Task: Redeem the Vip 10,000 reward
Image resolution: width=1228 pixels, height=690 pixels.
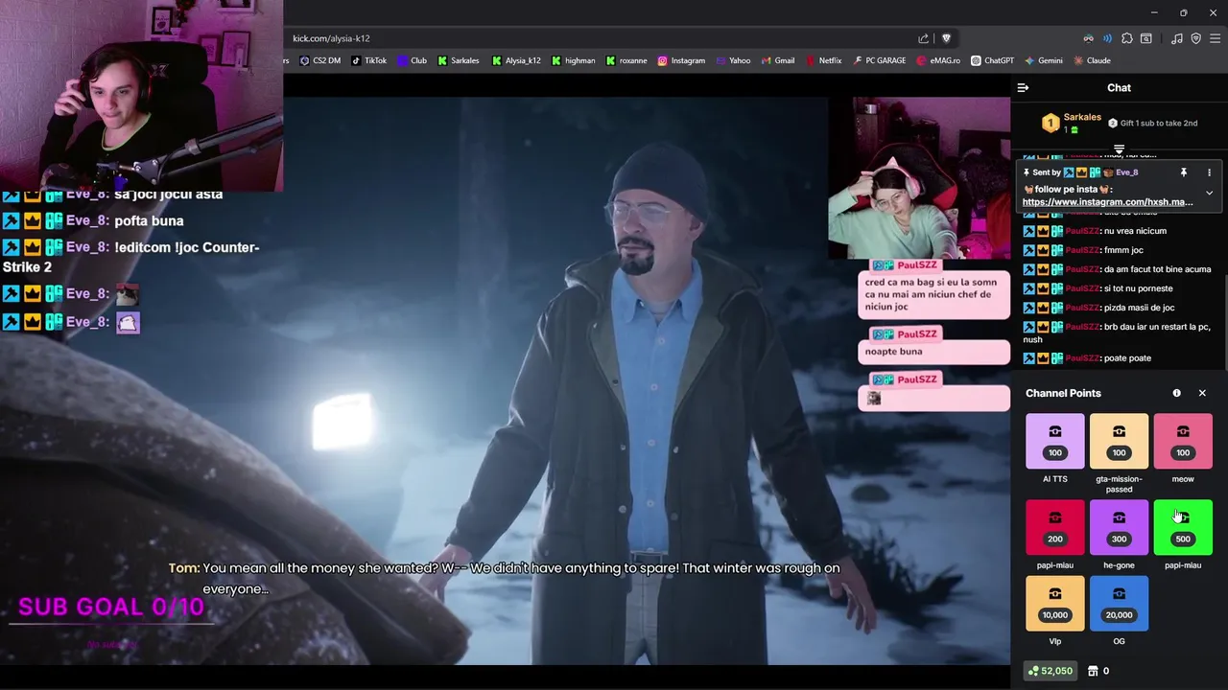Action: (1055, 604)
